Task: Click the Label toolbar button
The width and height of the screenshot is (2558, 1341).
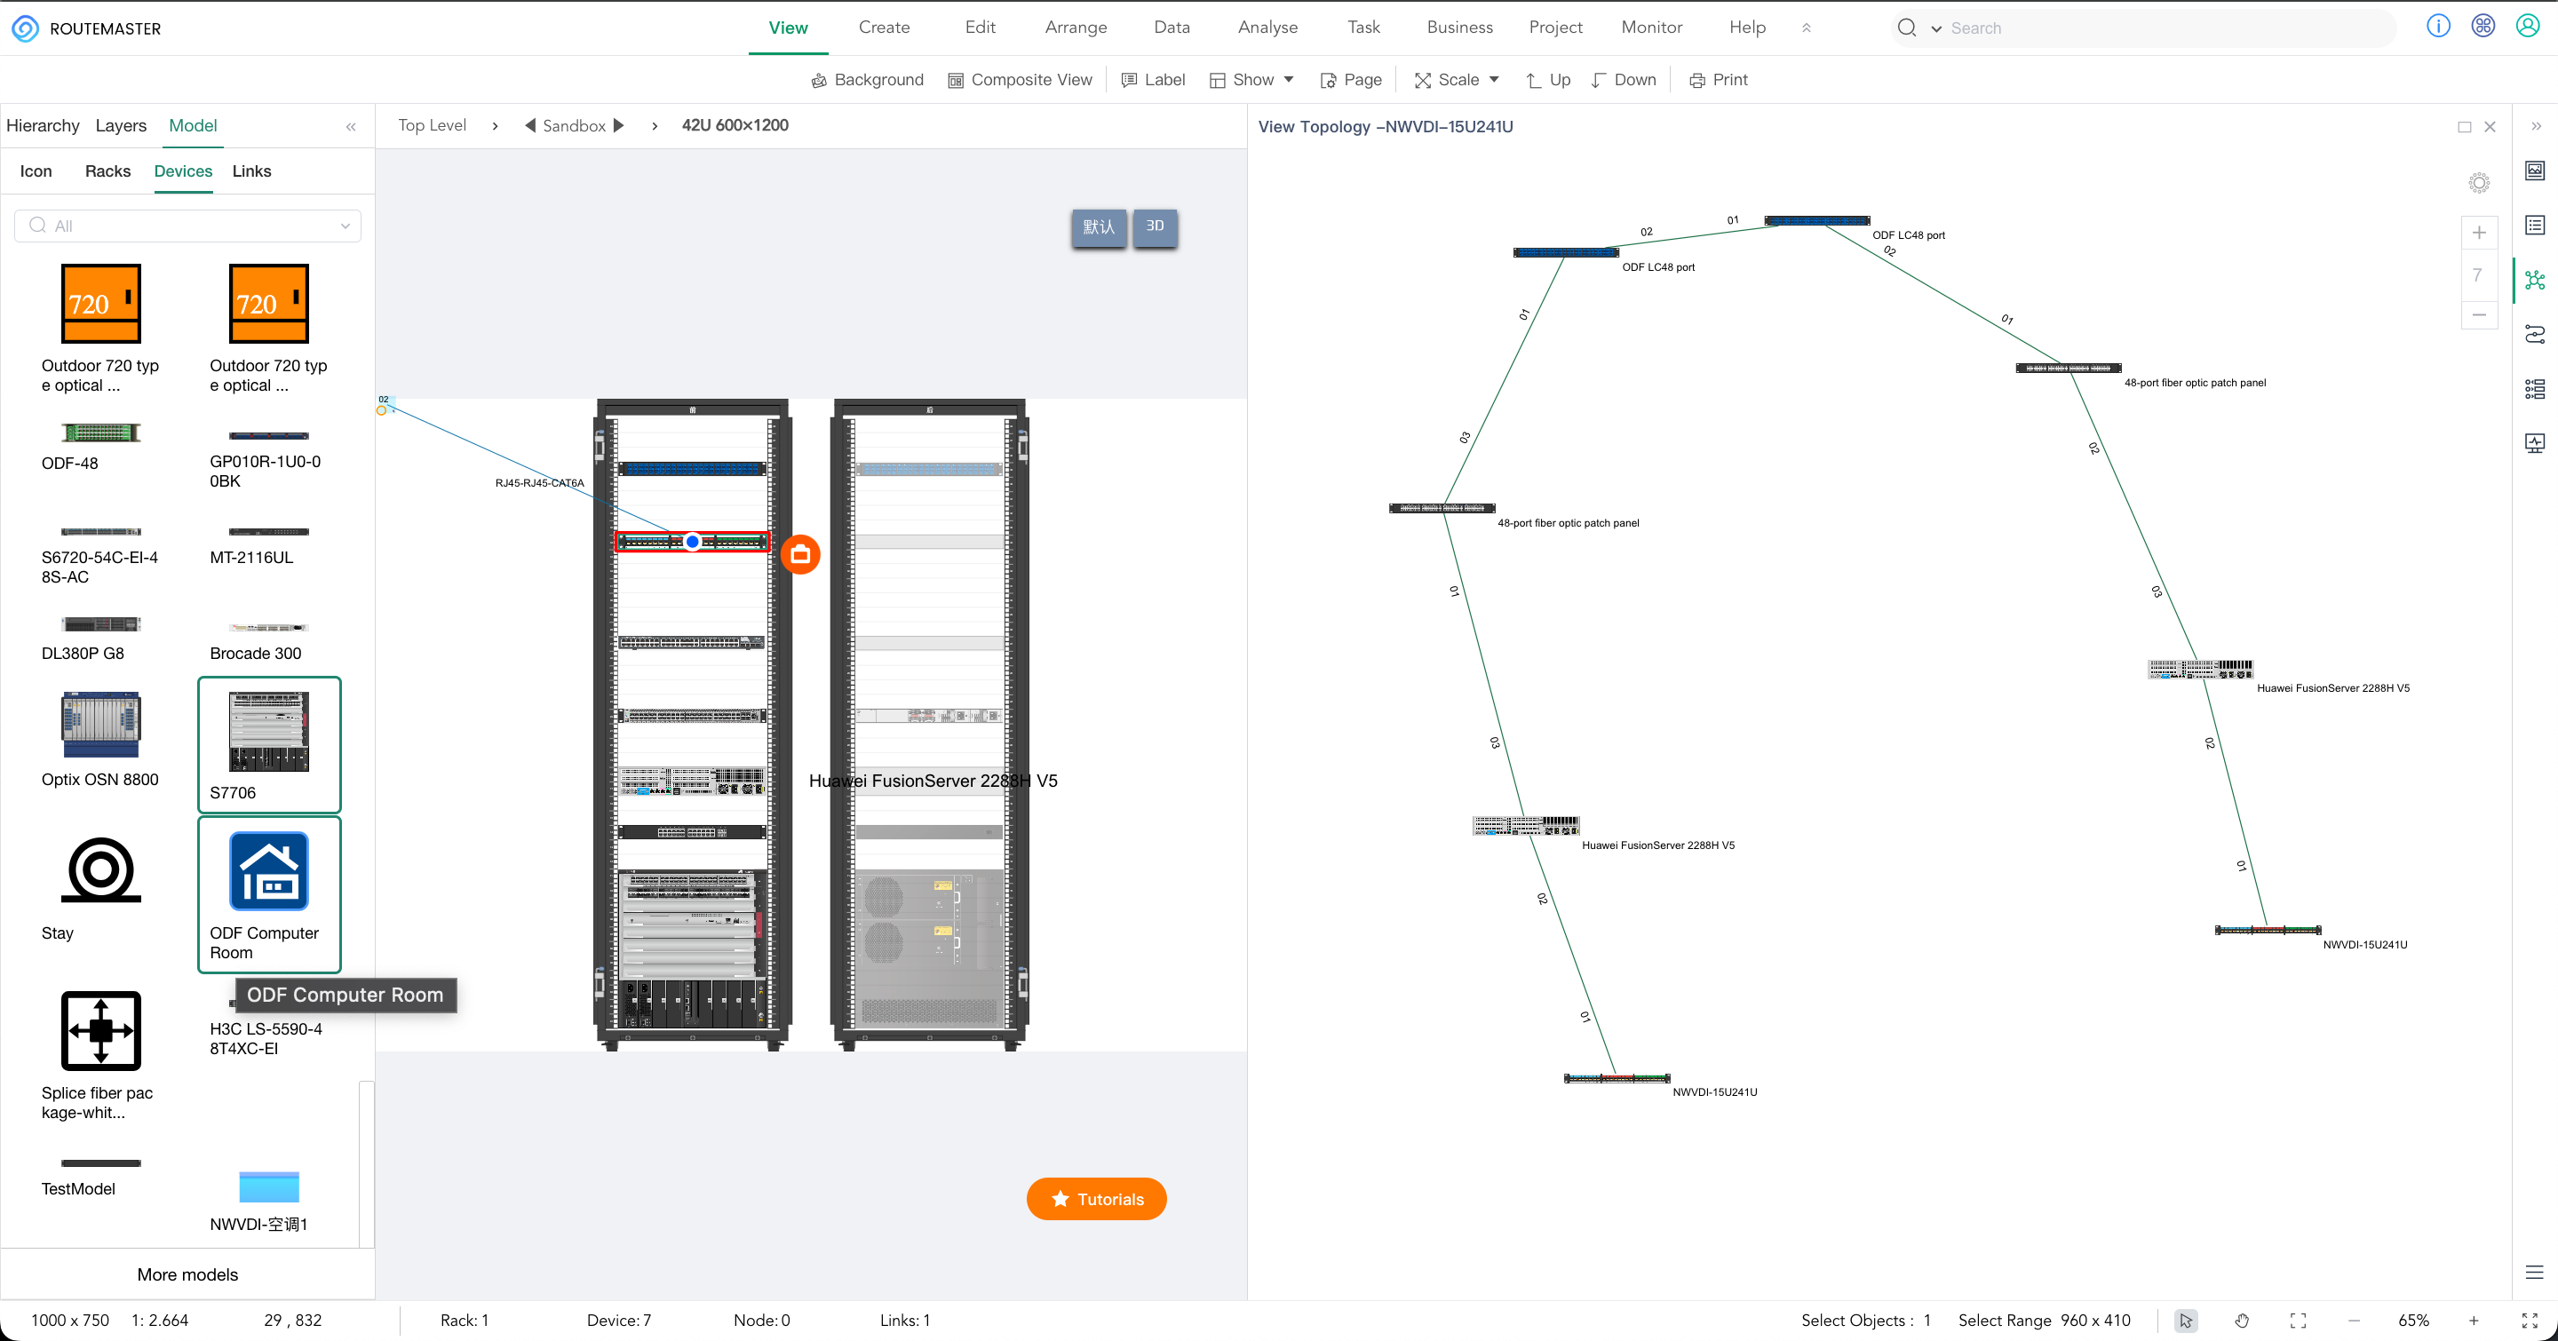Action: click(x=1153, y=79)
